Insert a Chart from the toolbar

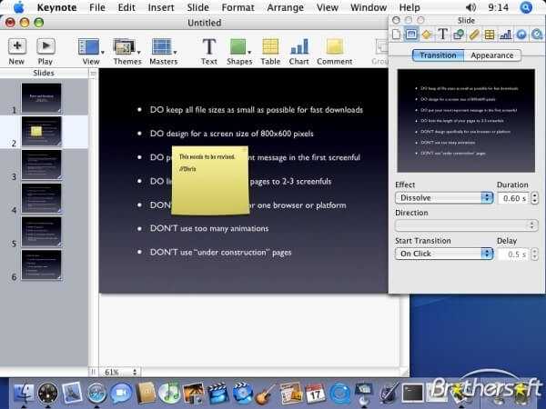[298, 51]
